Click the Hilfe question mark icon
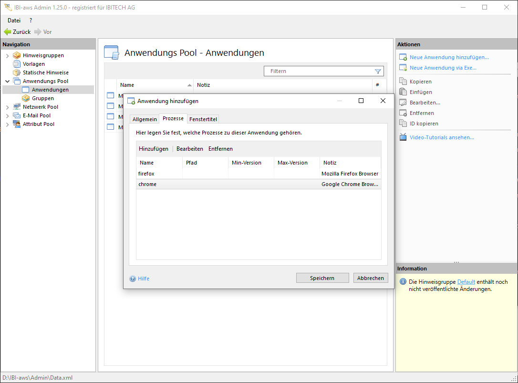 pyautogui.click(x=133, y=279)
